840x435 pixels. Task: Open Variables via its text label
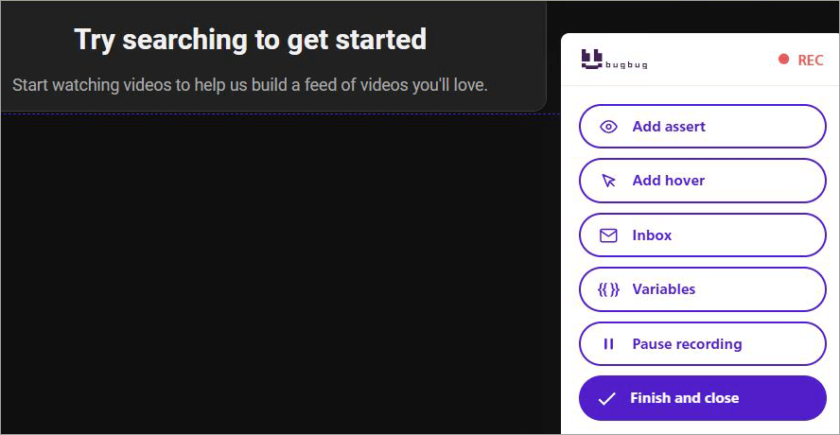[663, 289]
